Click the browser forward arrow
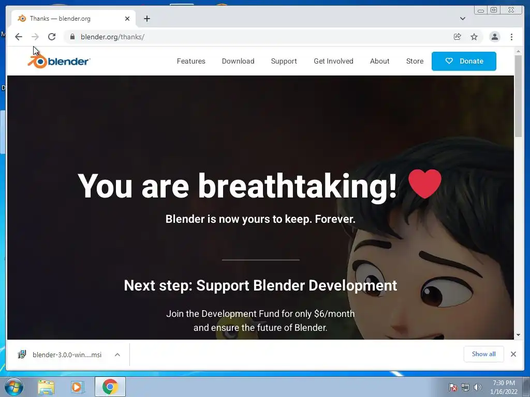530x397 pixels. tap(35, 37)
